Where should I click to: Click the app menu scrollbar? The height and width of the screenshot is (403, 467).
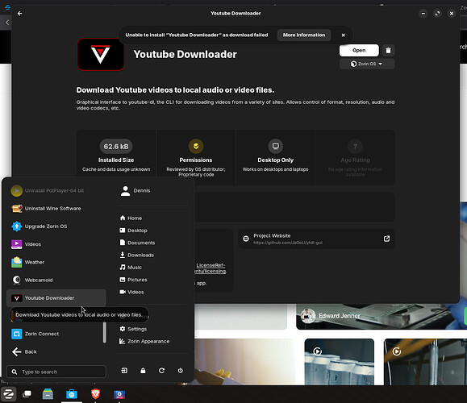tap(105, 332)
